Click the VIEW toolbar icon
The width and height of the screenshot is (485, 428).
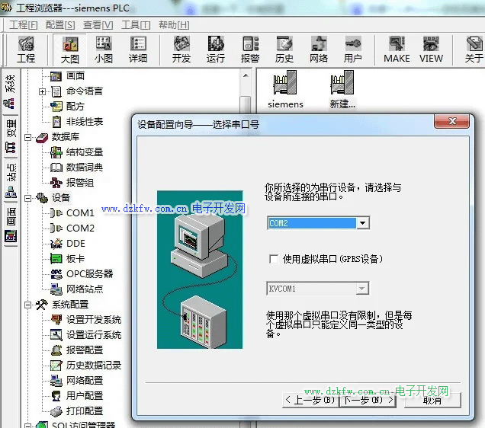[431, 50]
